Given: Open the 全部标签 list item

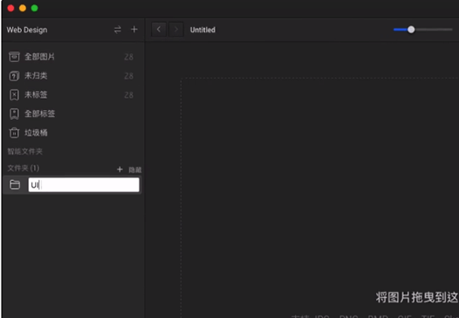Looking at the screenshot, I should (72, 114).
